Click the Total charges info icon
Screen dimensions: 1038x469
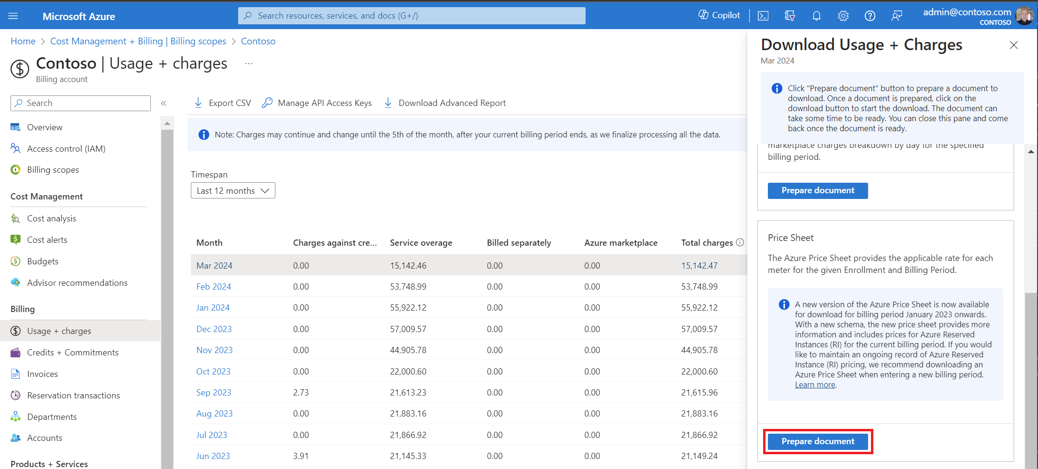[740, 242]
